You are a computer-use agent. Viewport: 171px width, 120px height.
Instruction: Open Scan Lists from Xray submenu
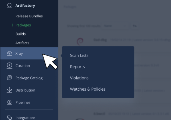click(x=79, y=56)
